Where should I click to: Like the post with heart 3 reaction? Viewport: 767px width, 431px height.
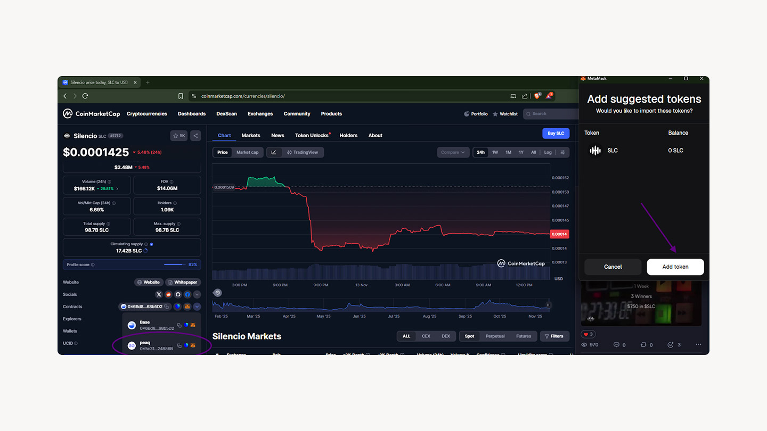(x=588, y=334)
